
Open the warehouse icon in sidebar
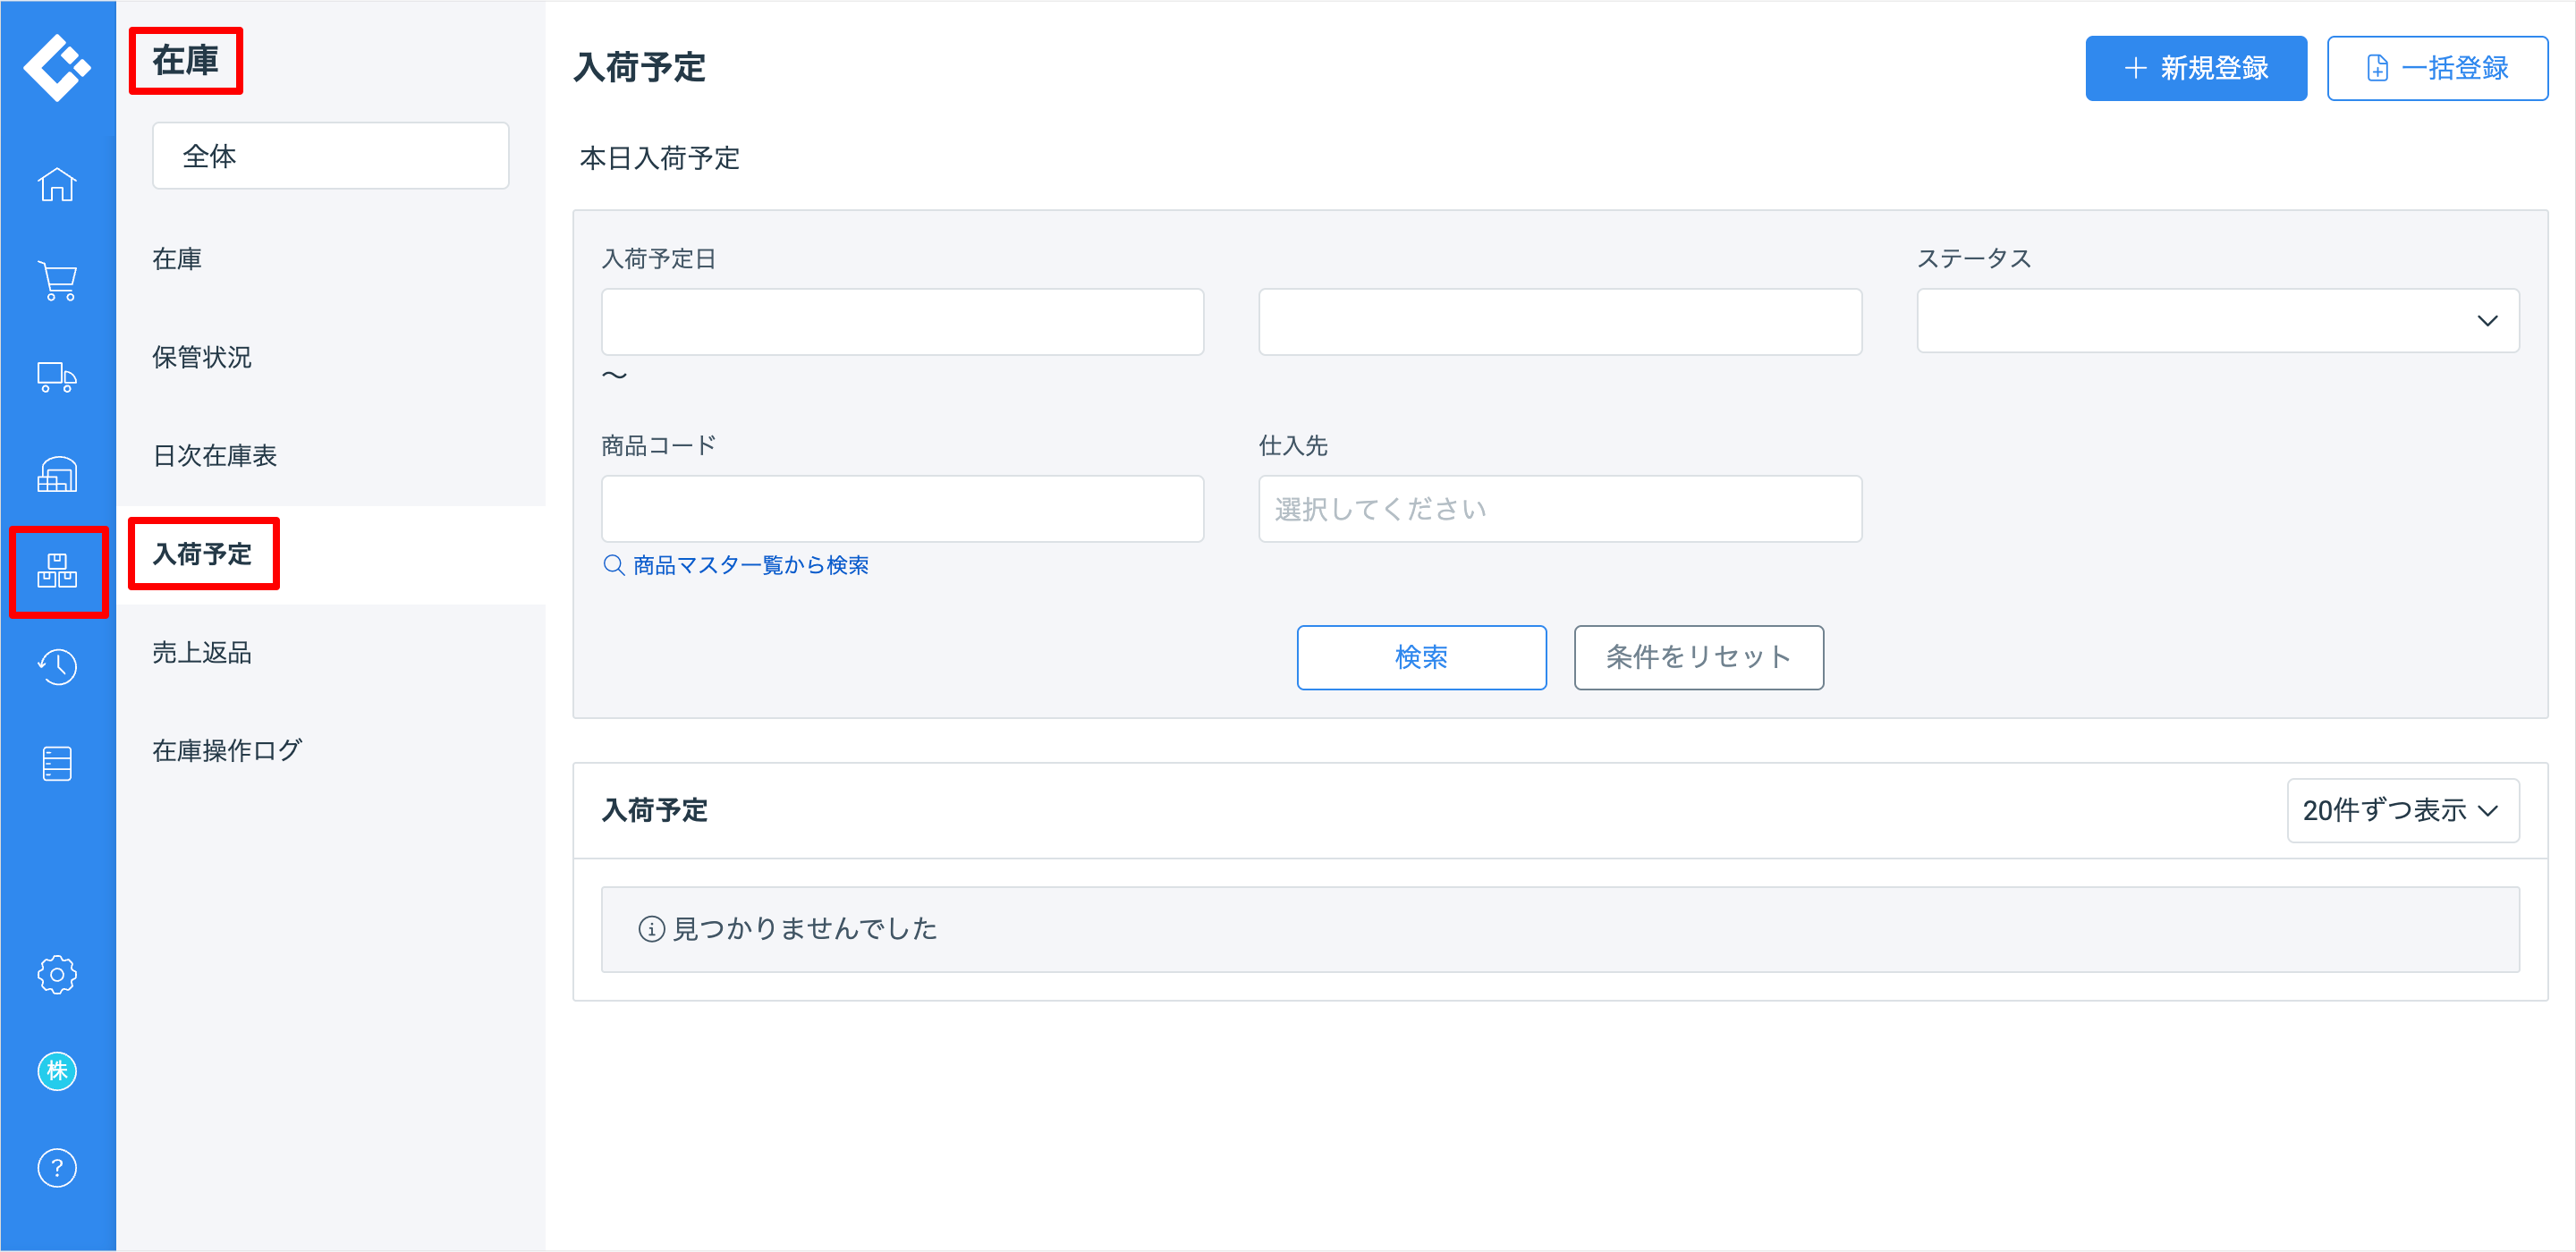(57, 474)
